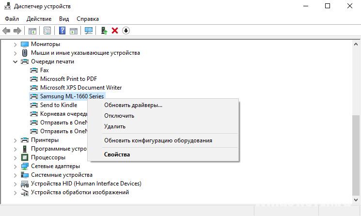Click printer icon of Samsung ML-1660 Series
Screen dimensions: 361x216
[34, 96]
